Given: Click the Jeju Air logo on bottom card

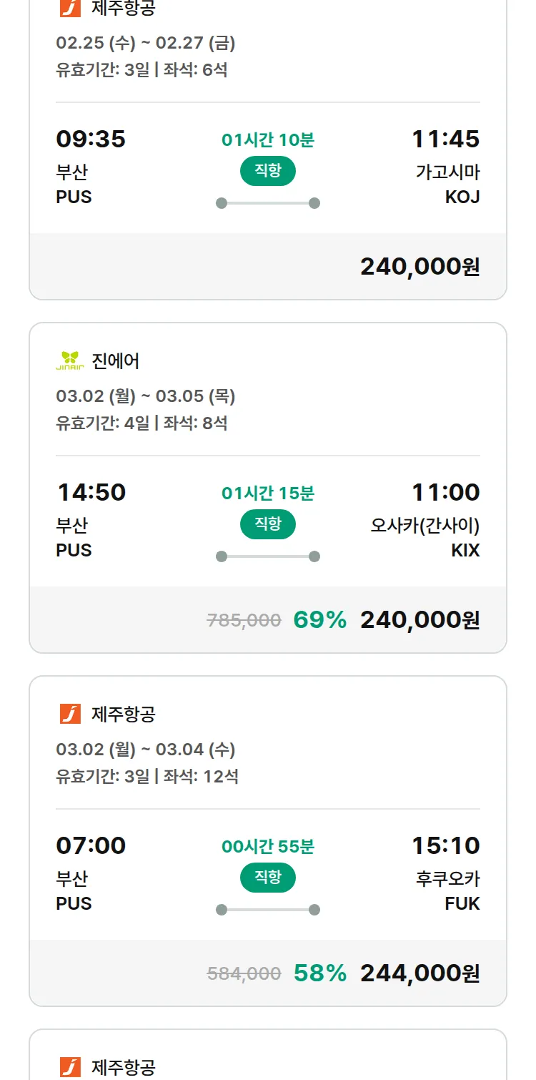Looking at the screenshot, I should pos(70,1067).
